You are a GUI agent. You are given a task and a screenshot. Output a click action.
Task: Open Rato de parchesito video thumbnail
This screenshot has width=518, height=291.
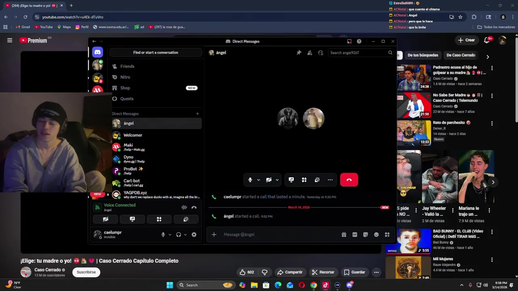tap(414, 133)
